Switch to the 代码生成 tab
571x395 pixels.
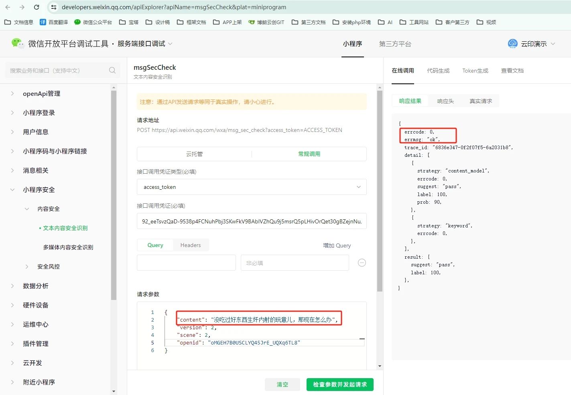click(438, 71)
